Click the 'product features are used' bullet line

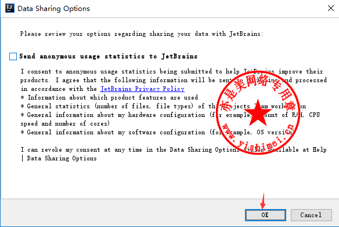click(109, 97)
